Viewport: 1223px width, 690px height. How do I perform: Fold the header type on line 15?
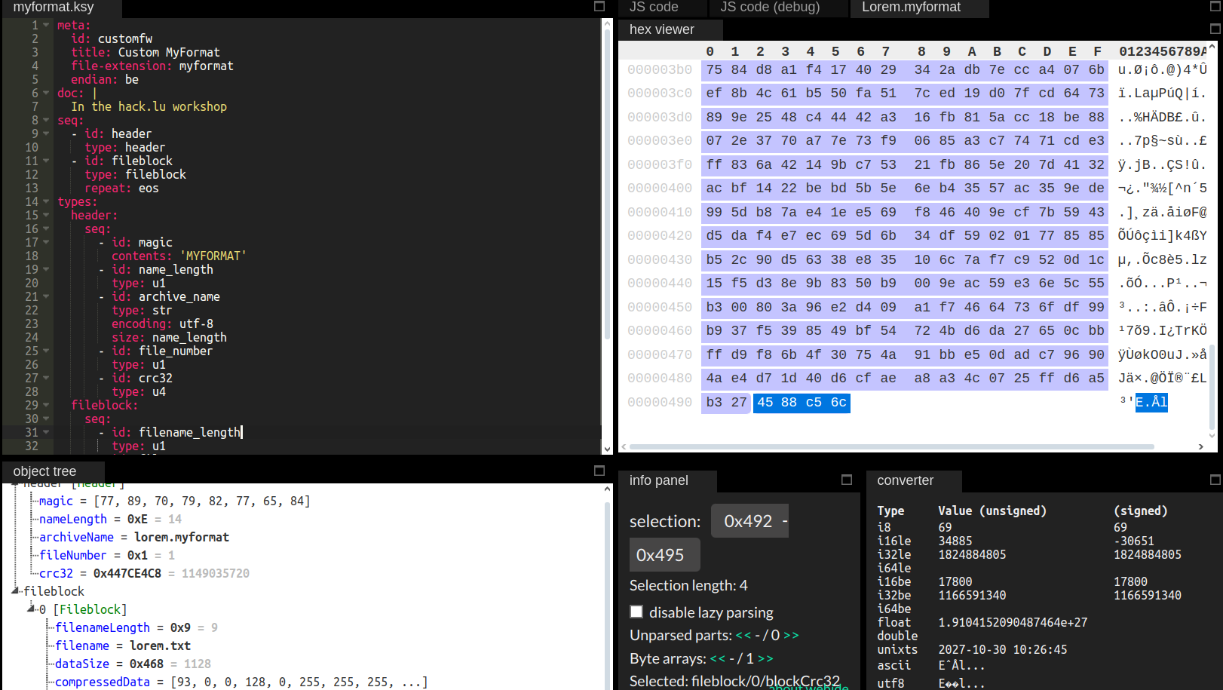tap(46, 215)
